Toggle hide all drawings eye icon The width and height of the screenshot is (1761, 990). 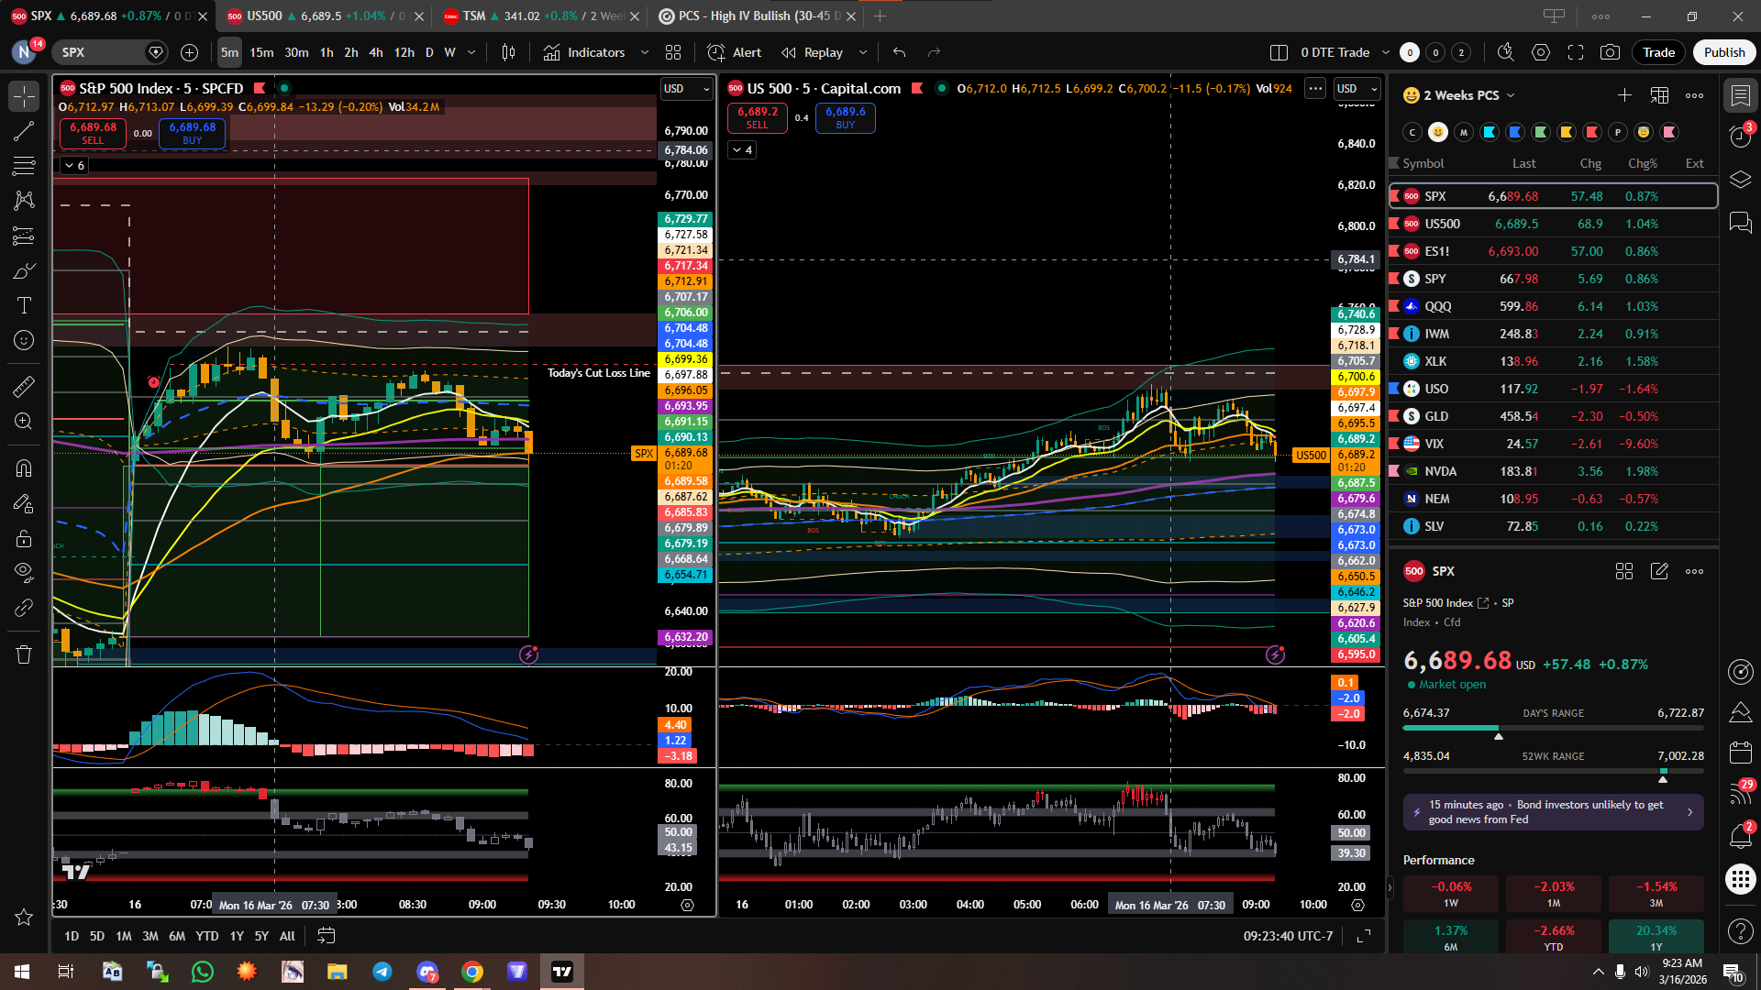point(24,572)
